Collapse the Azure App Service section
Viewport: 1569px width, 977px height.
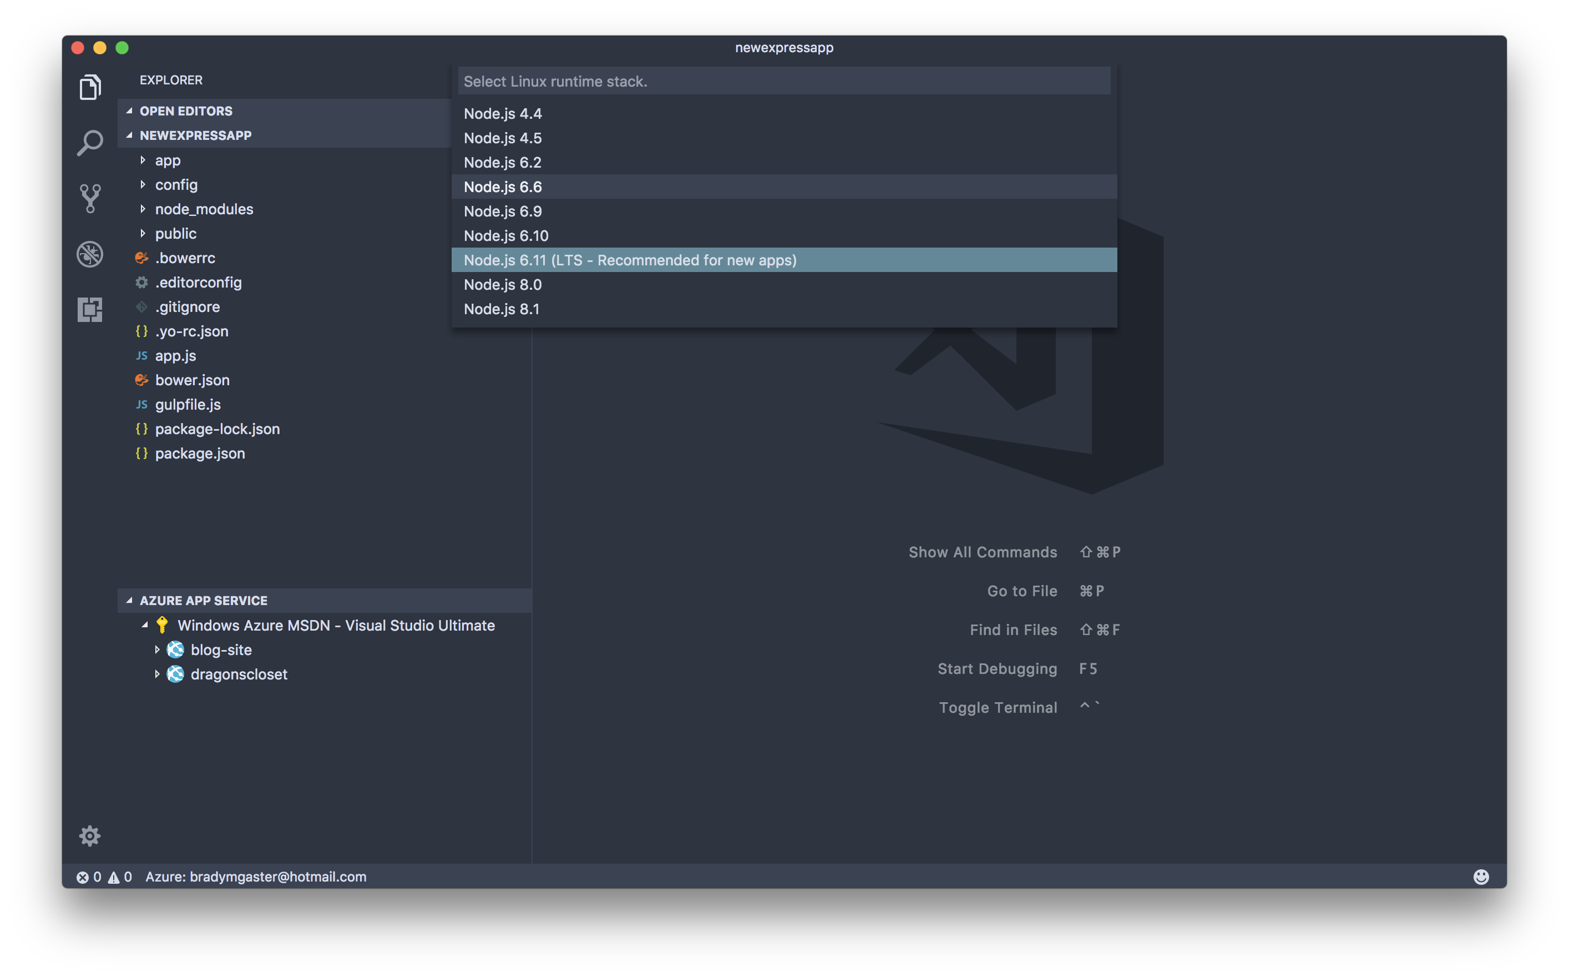129,600
